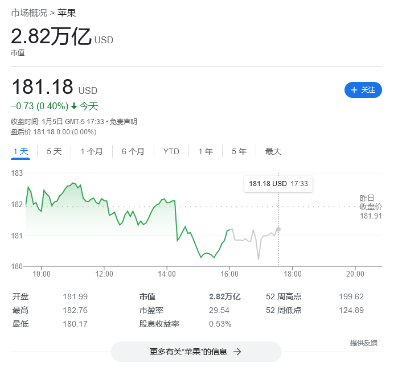Click the 180 y-axis label
Viewport: 402px width, 375px height.
point(17,266)
